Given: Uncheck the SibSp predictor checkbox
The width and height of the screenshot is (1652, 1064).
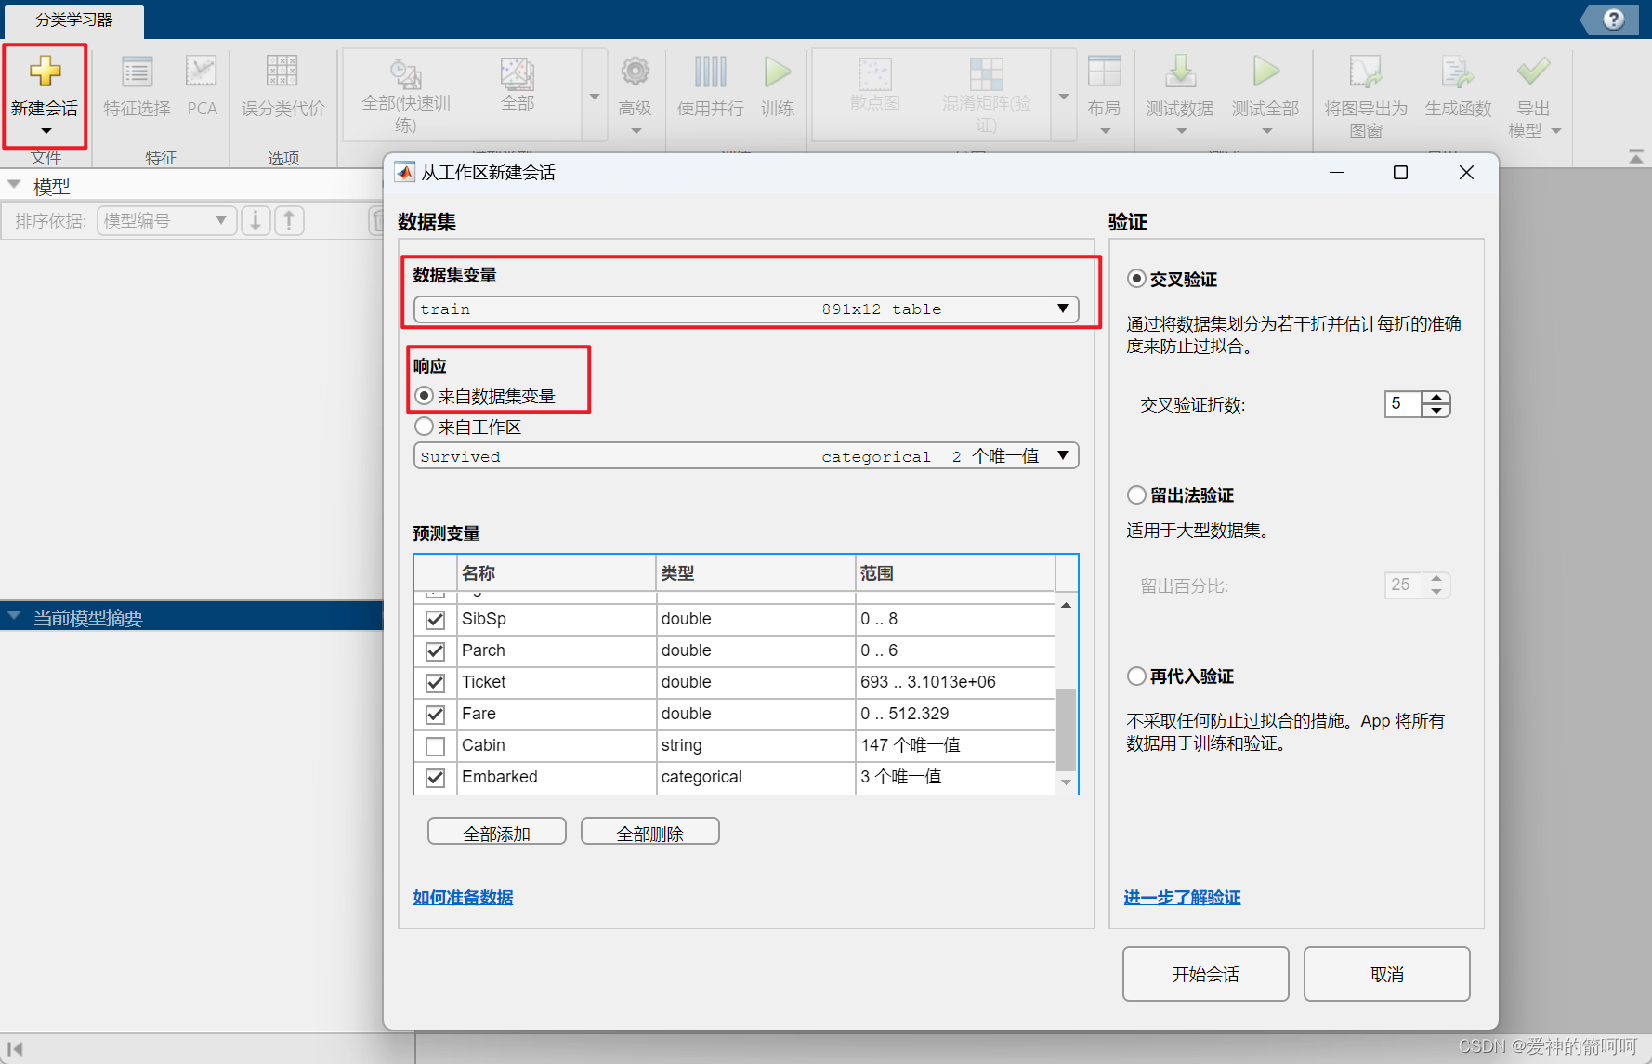Looking at the screenshot, I should point(435,619).
